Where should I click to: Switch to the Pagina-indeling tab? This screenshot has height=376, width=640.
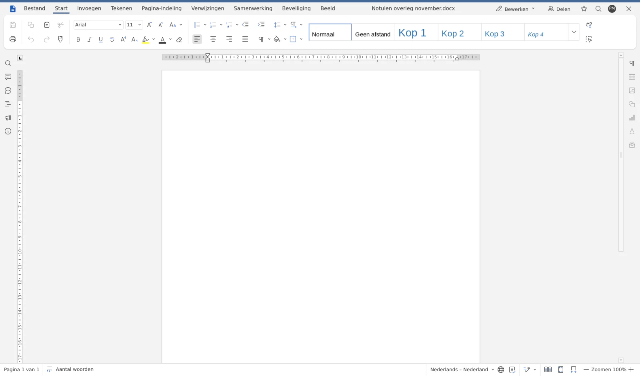pyautogui.click(x=162, y=8)
